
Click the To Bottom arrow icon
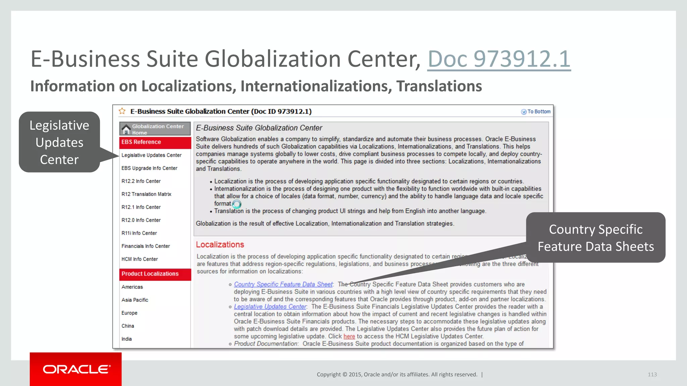(x=524, y=112)
